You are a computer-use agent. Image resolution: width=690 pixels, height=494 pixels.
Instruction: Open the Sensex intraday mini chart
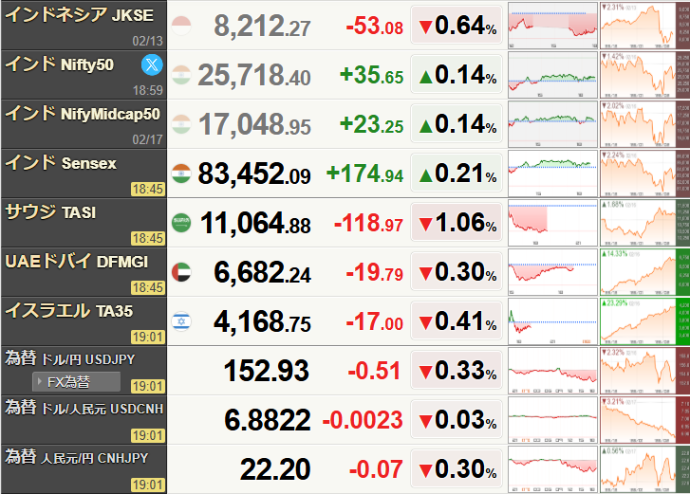[x=552, y=174]
